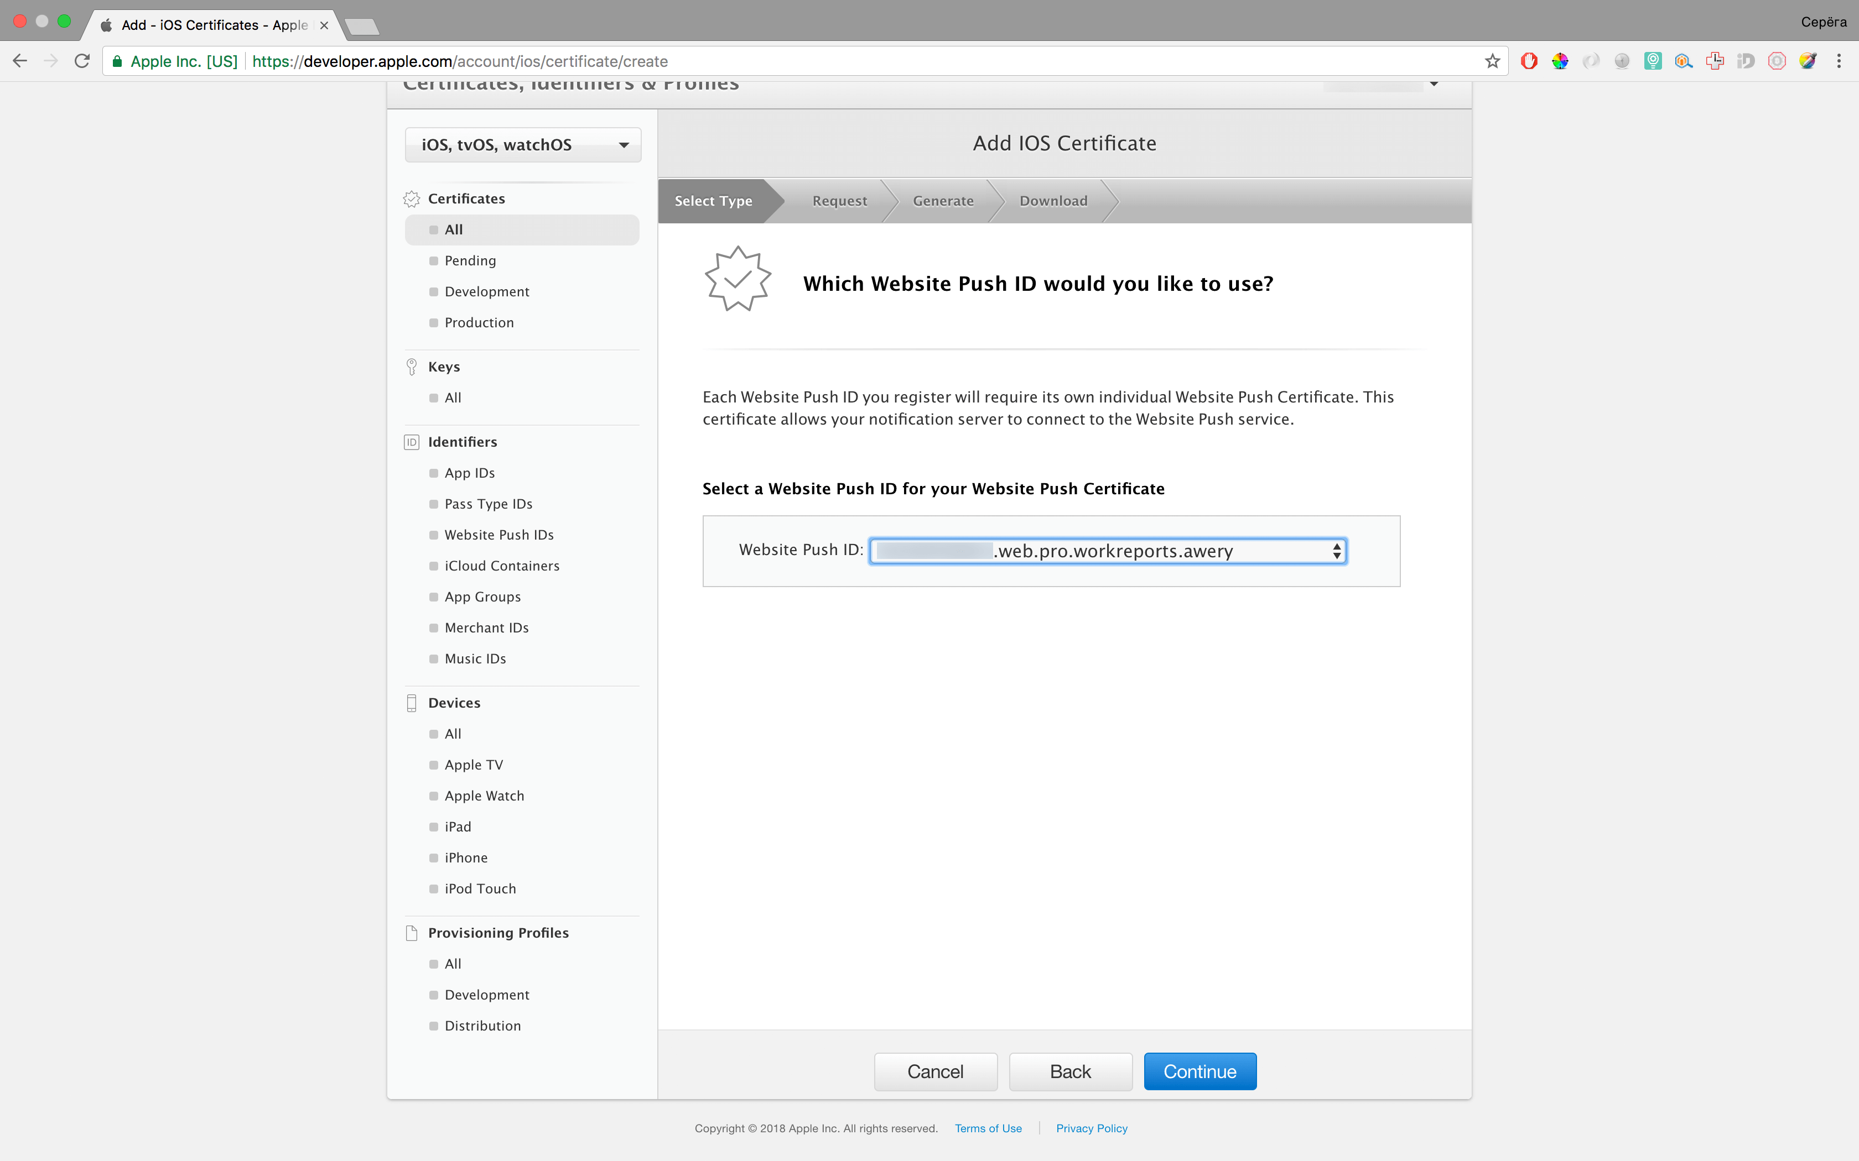
Task: Select the Download step tab
Action: click(x=1053, y=201)
